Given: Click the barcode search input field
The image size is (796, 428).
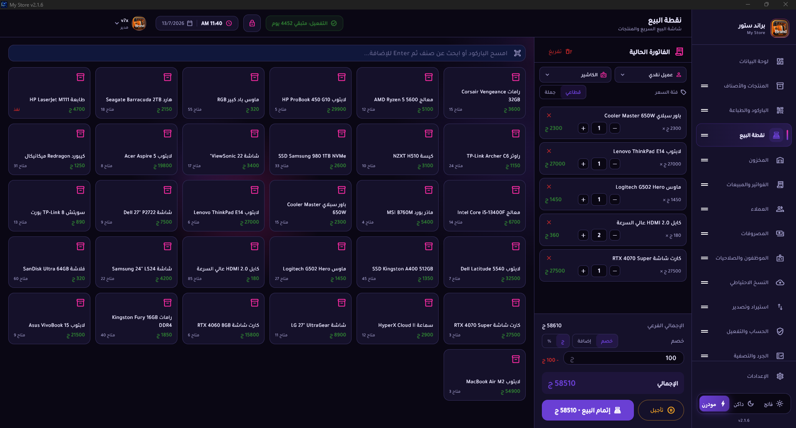Looking at the screenshot, I should [267, 53].
